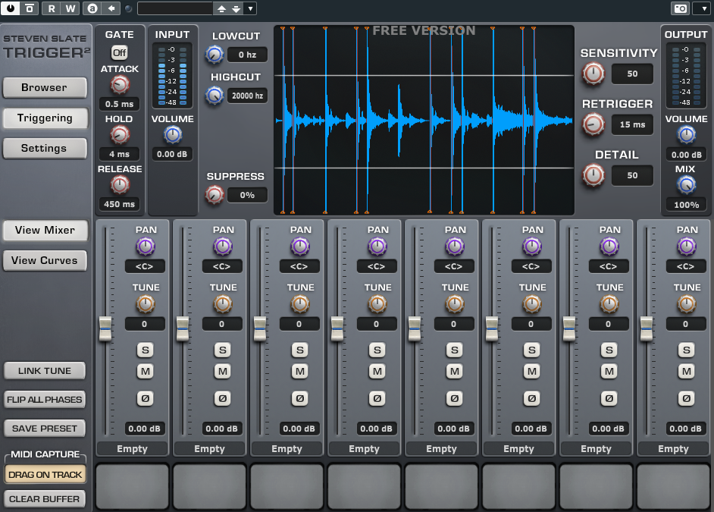Click the camera snapshot icon
This screenshot has width=714, height=512.
pos(680,8)
